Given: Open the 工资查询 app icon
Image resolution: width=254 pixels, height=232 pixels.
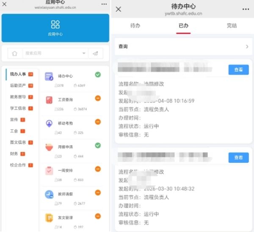Looking at the screenshot, I should pyautogui.click(x=49, y=100).
